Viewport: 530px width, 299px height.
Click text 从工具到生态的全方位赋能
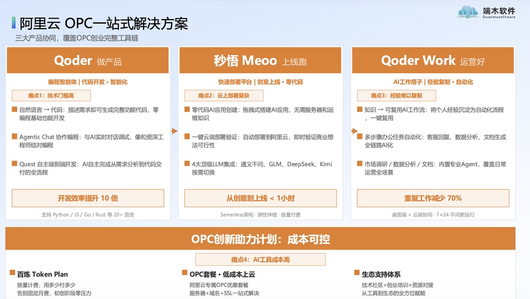393,293
